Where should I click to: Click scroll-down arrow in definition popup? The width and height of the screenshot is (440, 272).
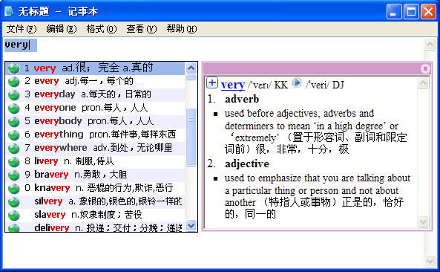tap(423, 221)
